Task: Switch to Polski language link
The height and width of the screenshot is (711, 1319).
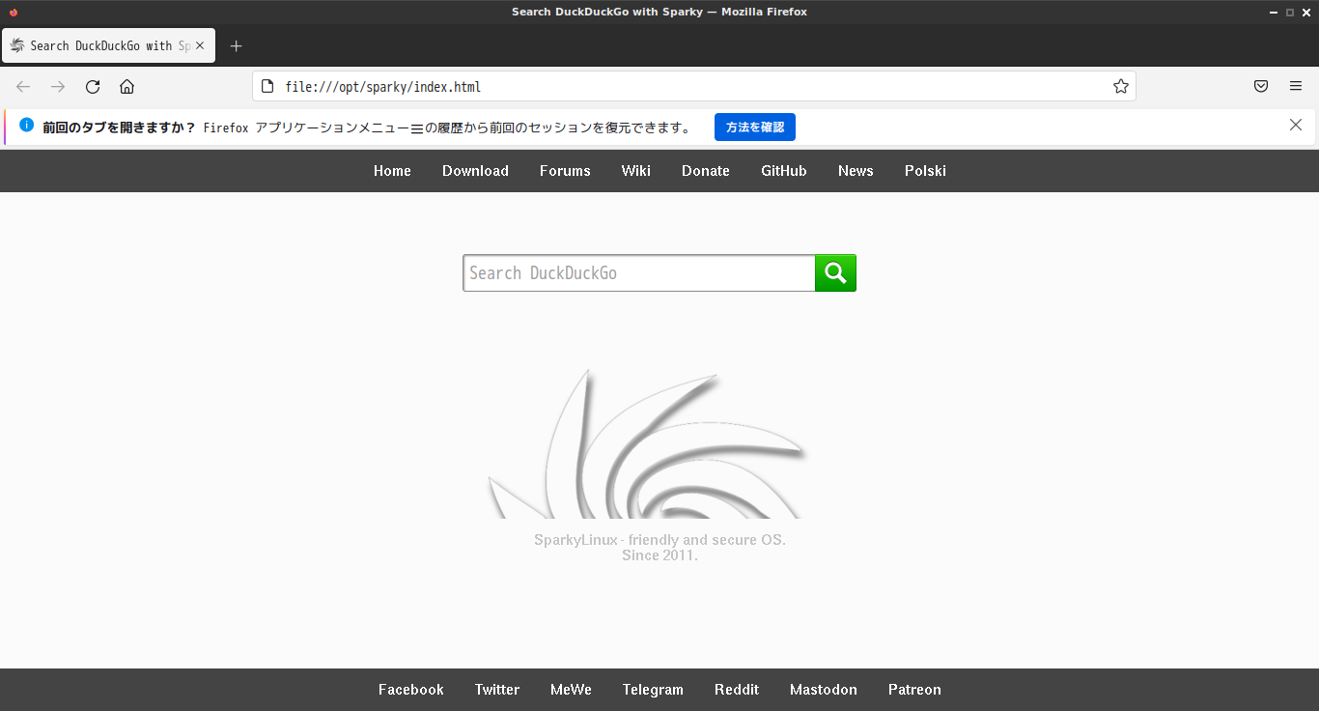Action: tap(925, 171)
